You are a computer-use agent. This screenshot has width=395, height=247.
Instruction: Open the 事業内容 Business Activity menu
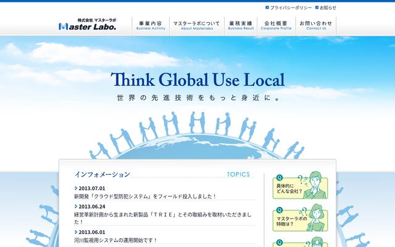[x=151, y=26]
